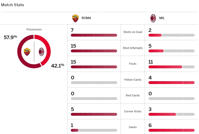The image size is (199, 134).
Task: Click Milan's Saves progress bar
Action: [171, 130]
